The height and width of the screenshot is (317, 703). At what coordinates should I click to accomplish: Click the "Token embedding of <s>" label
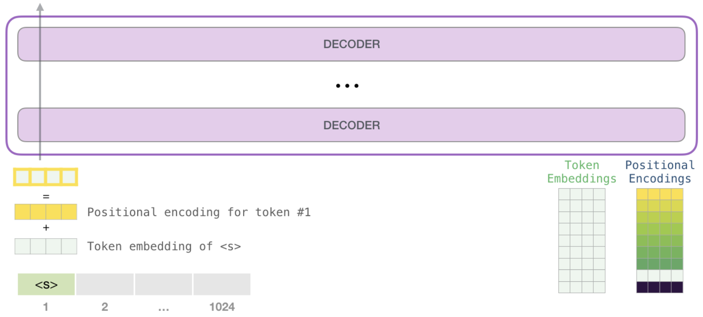tap(164, 246)
